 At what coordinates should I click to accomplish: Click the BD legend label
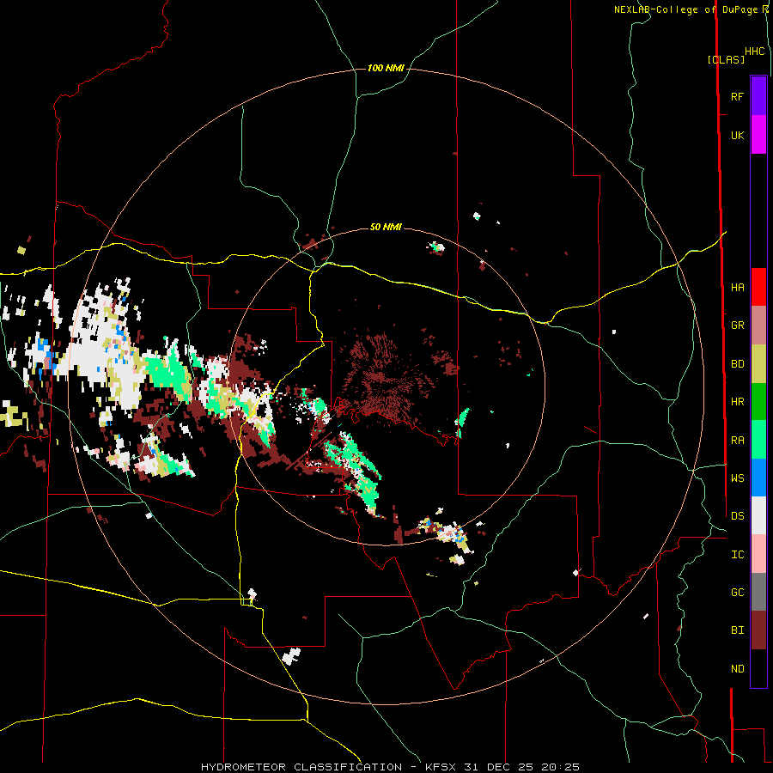(x=737, y=364)
